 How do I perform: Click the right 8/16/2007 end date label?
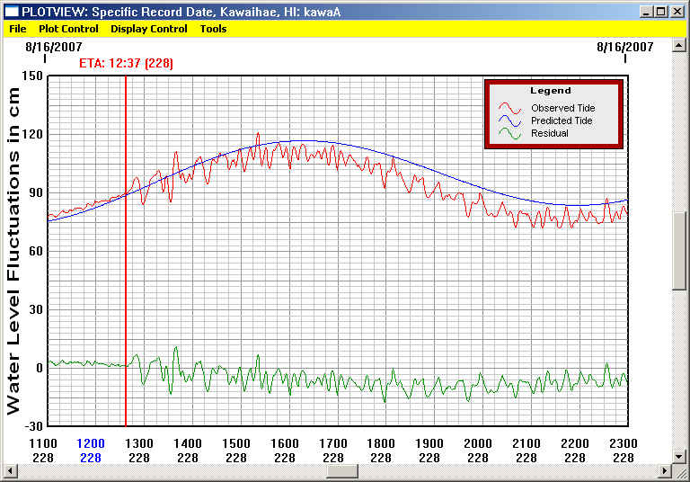[625, 47]
